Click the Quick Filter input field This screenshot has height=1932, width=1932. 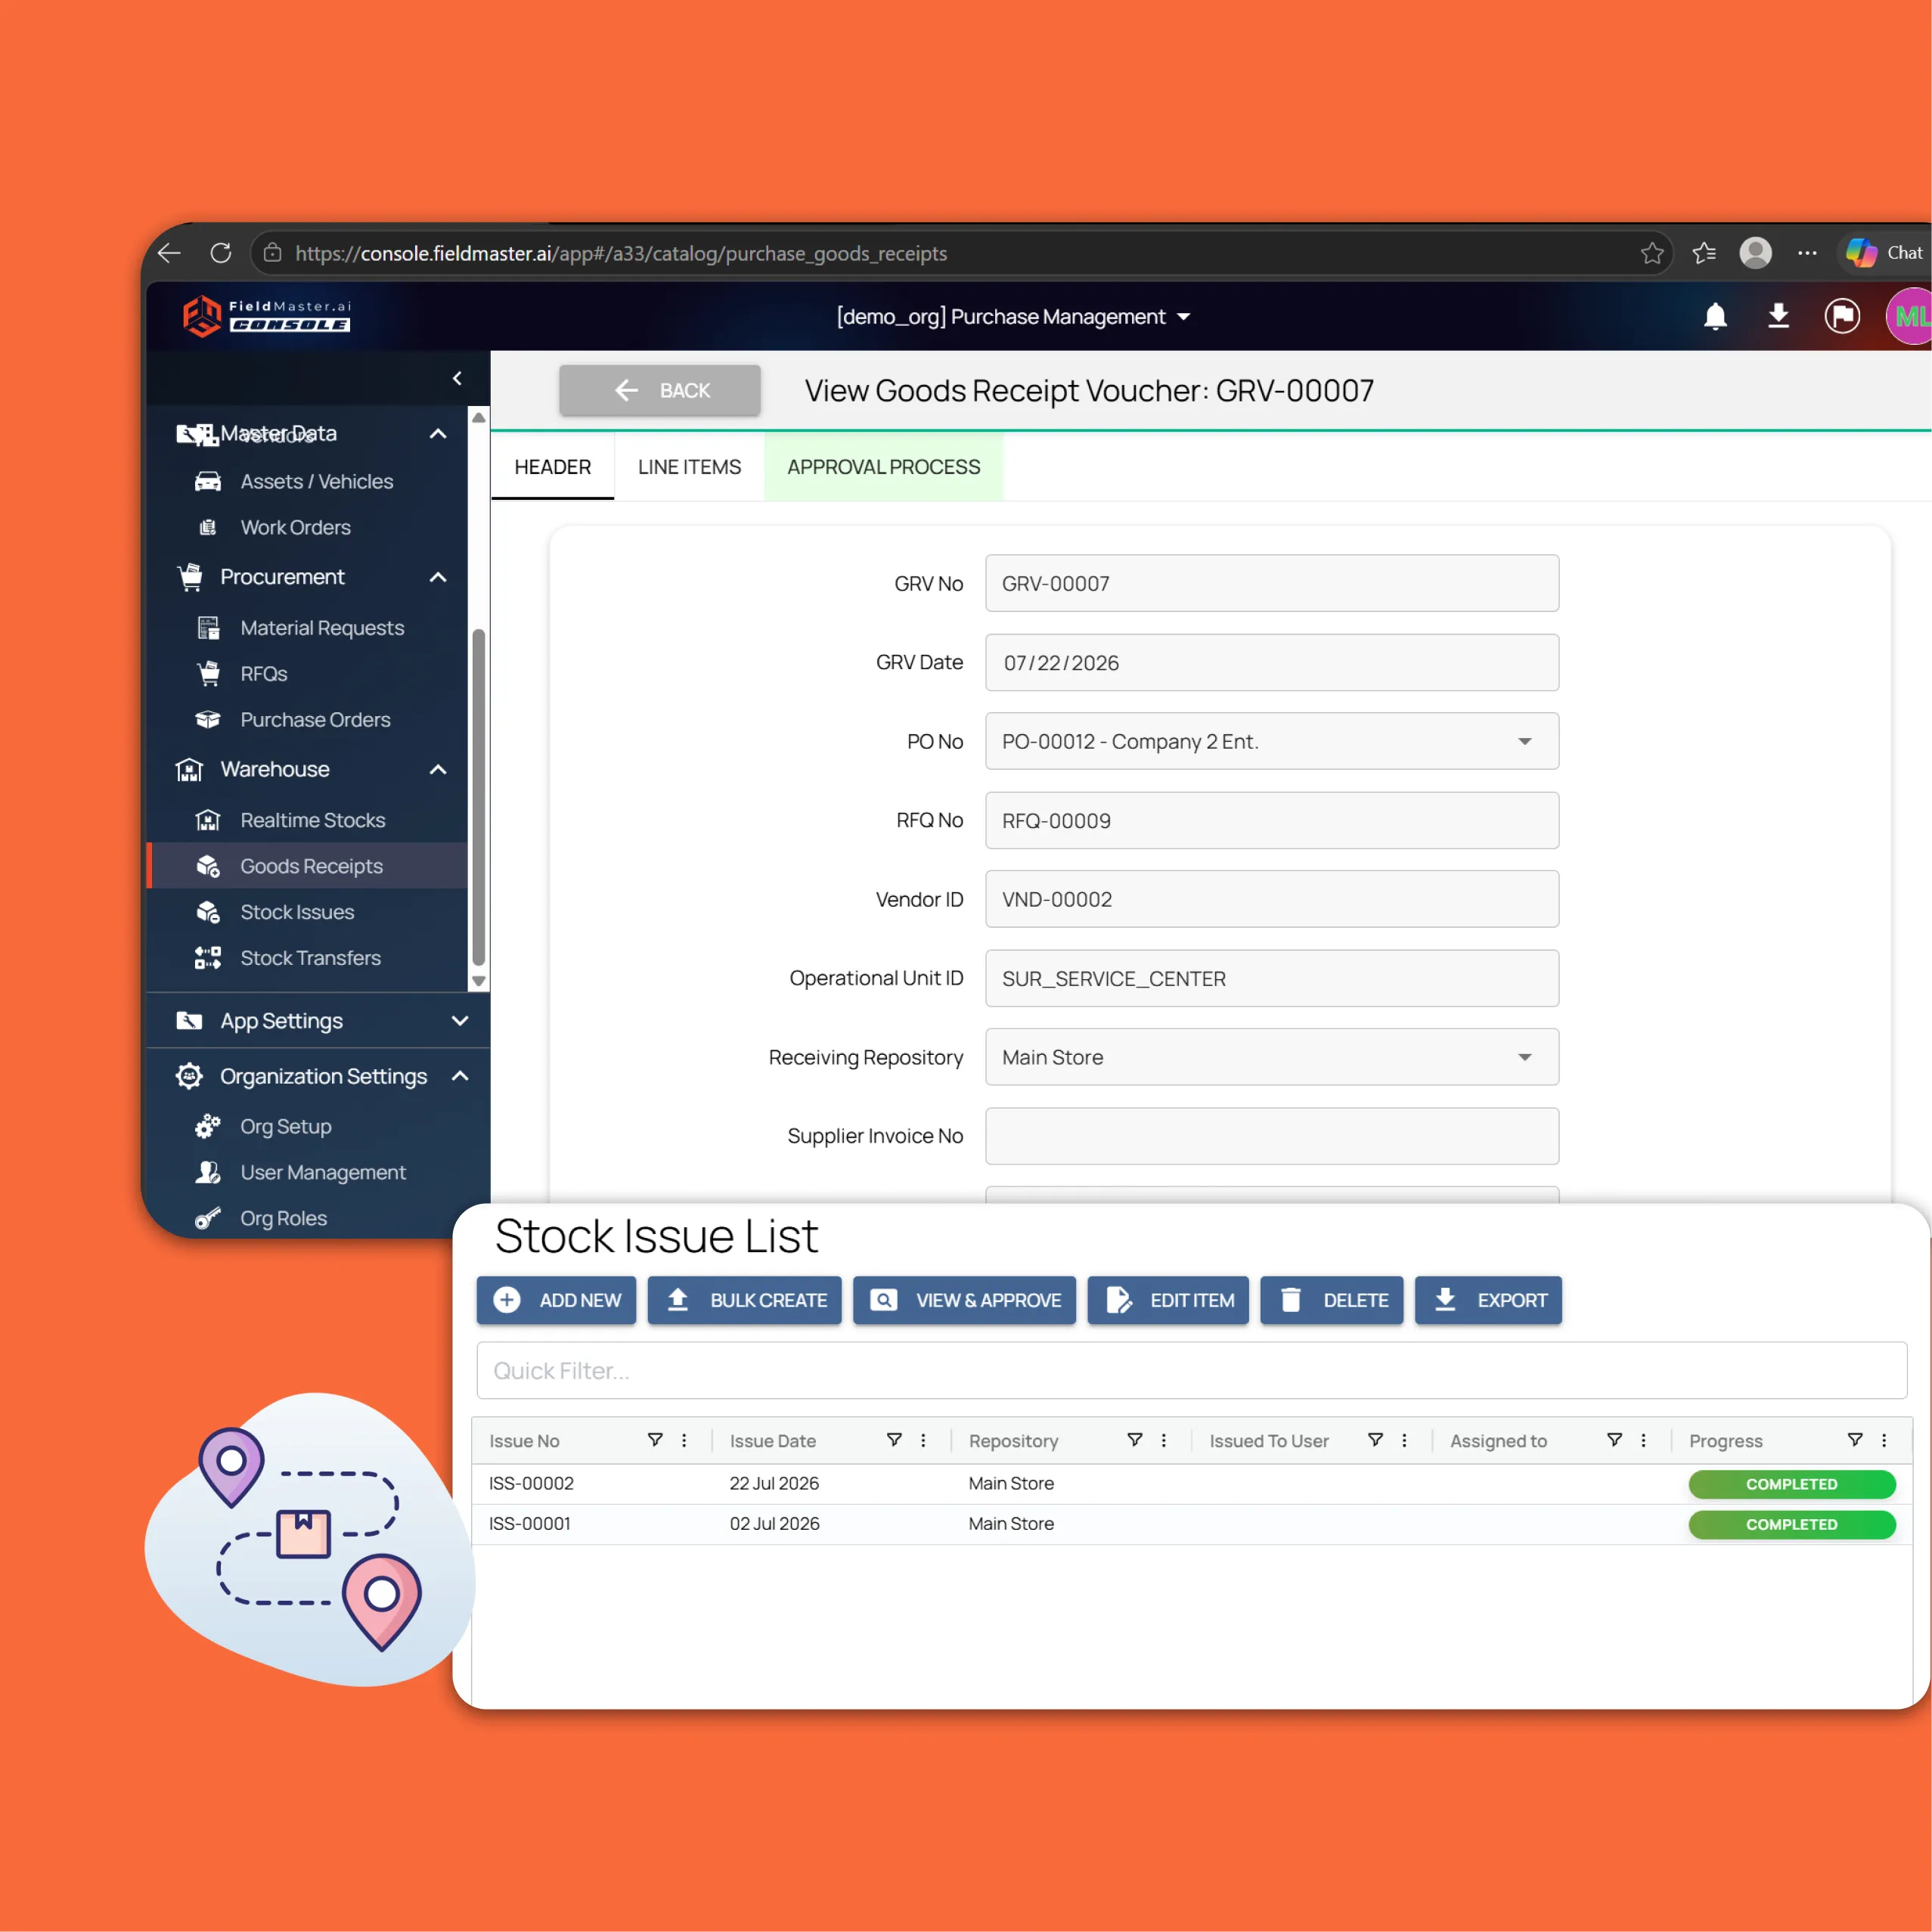[1192, 1370]
